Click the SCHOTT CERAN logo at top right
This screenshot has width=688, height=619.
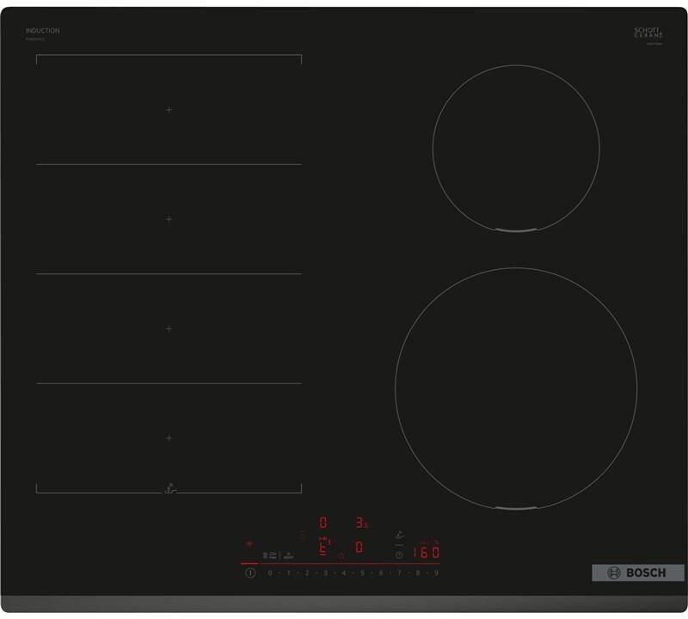click(x=648, y=34)
